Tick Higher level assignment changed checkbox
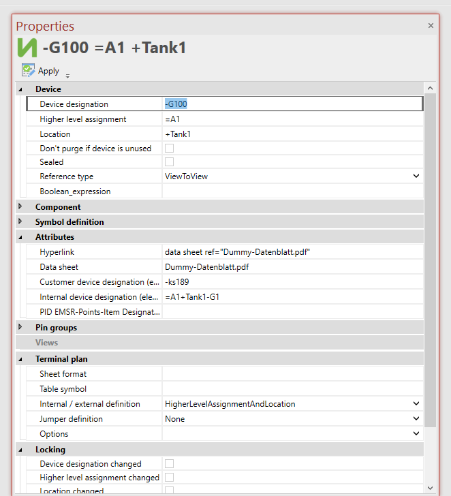This screenshot has width=451, height=496. tap(169, 478)
